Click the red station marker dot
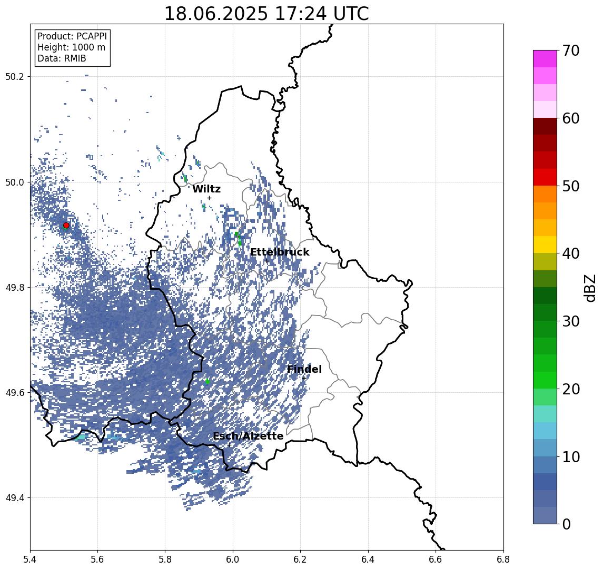Screen dimensions: 603x570 pos(66,226)
